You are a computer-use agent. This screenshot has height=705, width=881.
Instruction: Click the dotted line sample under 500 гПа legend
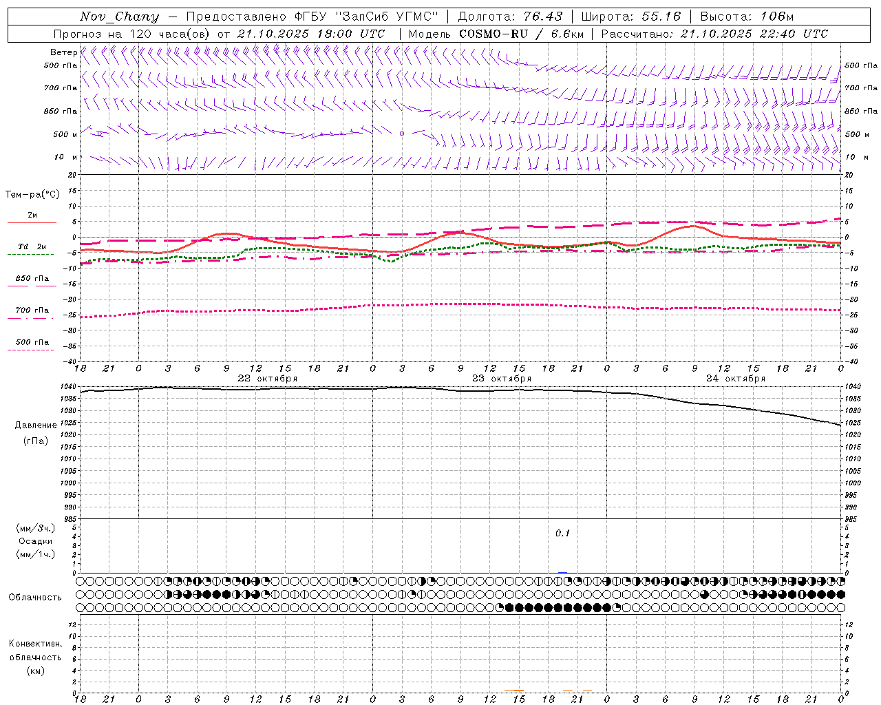[x=30, y=350]
